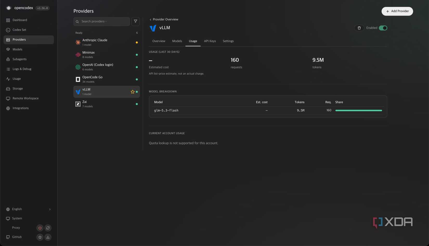Go to Models in sidebar
Viewport: 429px width, 246px height.
(29, 49)
